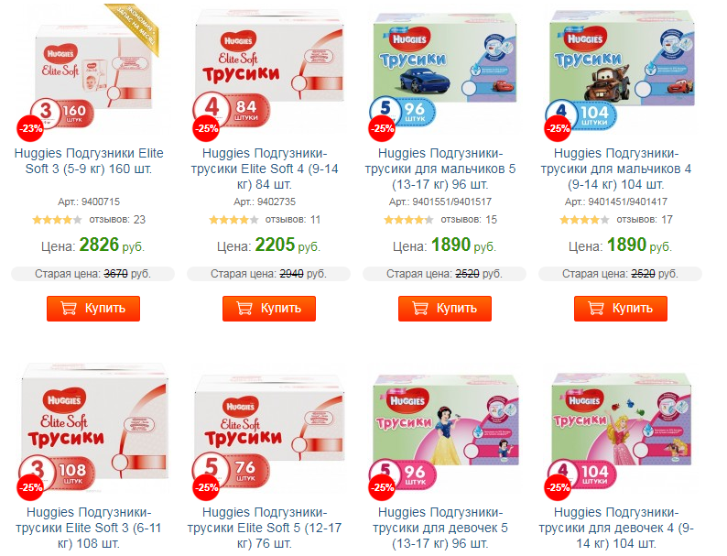Click the -25% badge on girls size 5 panties
This screenshot has width=727, height=556.
click(382, 487)
